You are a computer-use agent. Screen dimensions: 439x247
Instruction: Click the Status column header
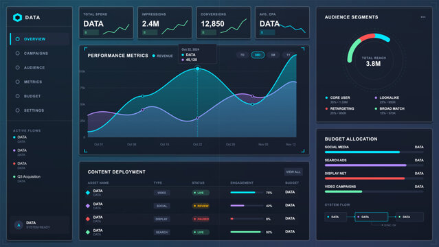pos(199,183)
